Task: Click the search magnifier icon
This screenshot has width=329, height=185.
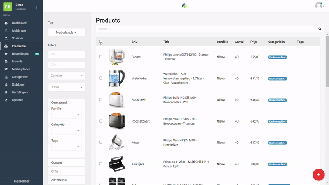Action: [320, 29]
